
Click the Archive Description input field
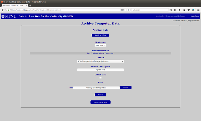[x=100, y=70]
